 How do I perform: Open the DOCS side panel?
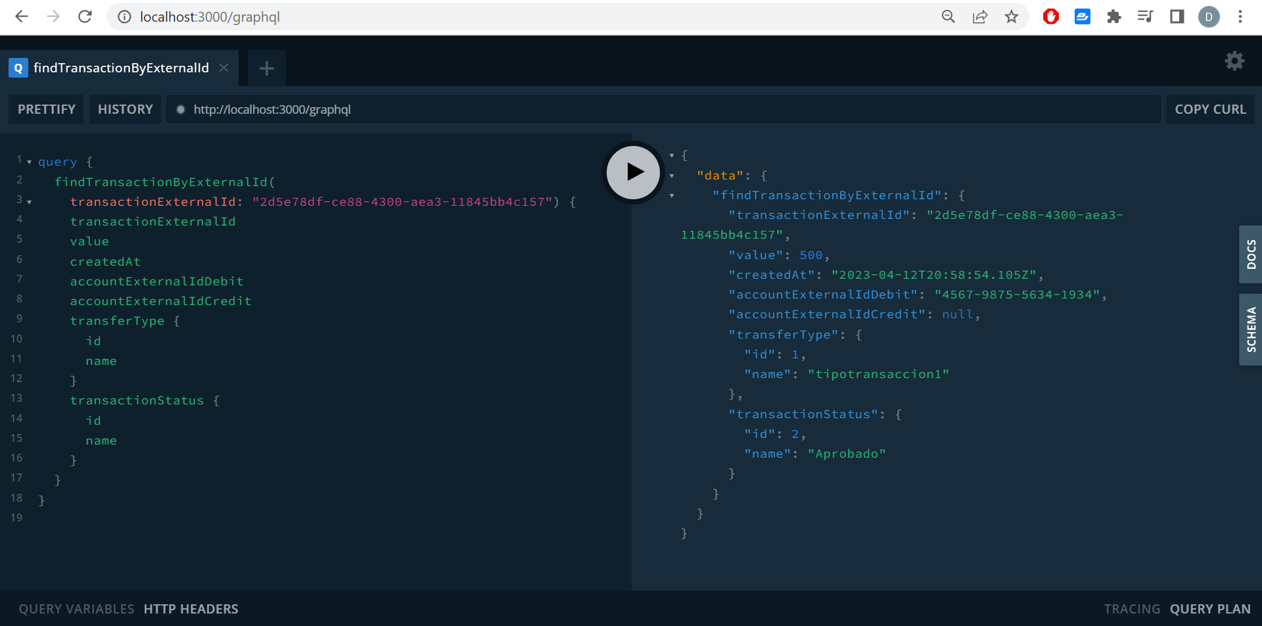[x=1251, y=254]
